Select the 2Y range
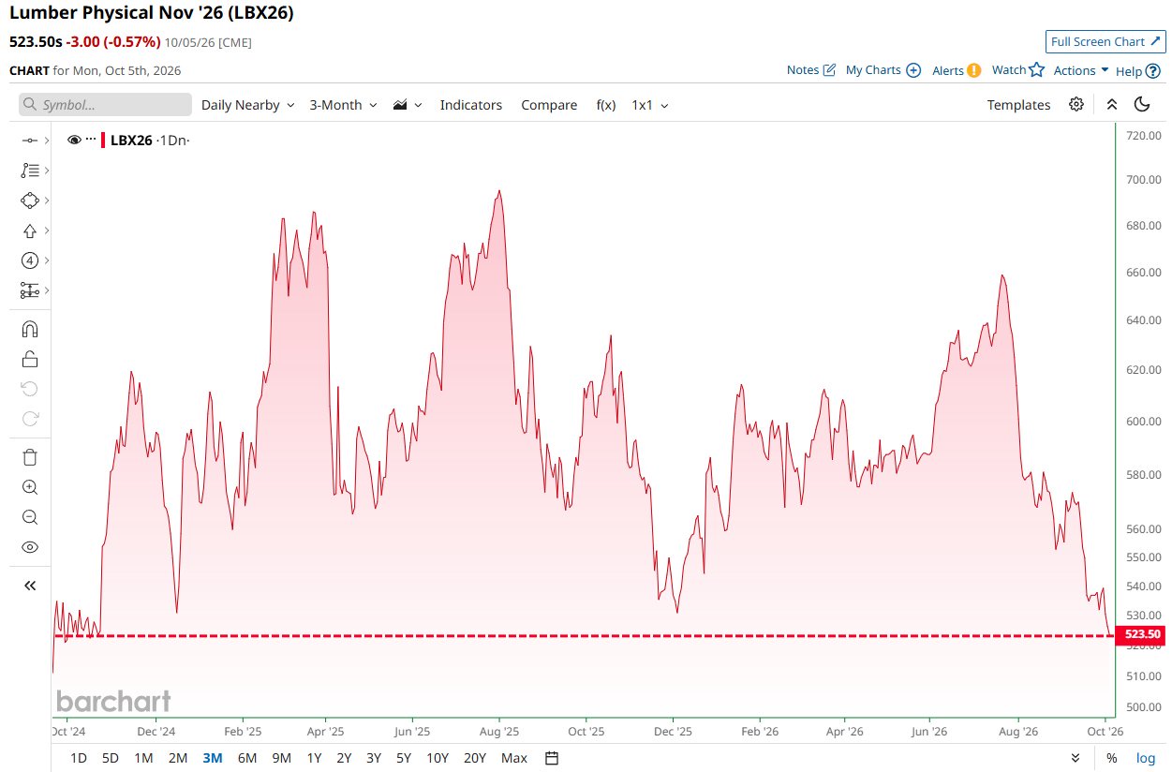 [344, 758]
